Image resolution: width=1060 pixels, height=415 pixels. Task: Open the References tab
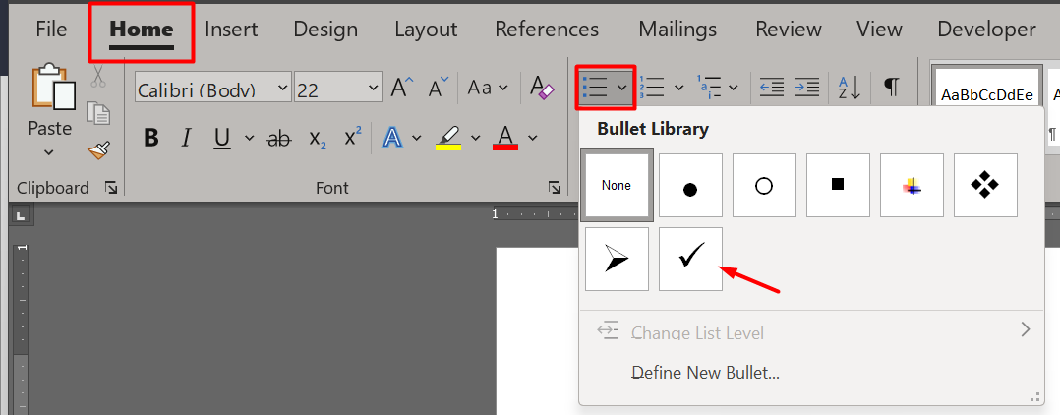[x=547, y=30]
